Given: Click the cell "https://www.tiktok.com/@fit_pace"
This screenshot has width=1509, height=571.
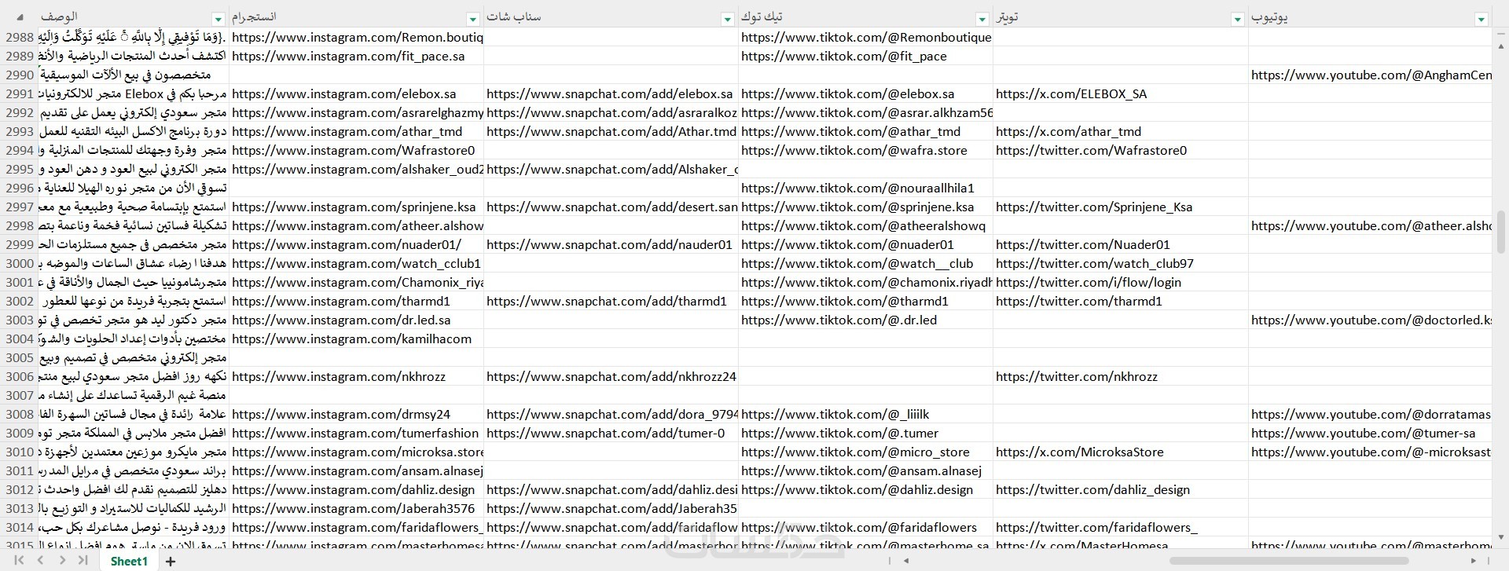Looking at the screenshot, I should click(x=865, y=57).
